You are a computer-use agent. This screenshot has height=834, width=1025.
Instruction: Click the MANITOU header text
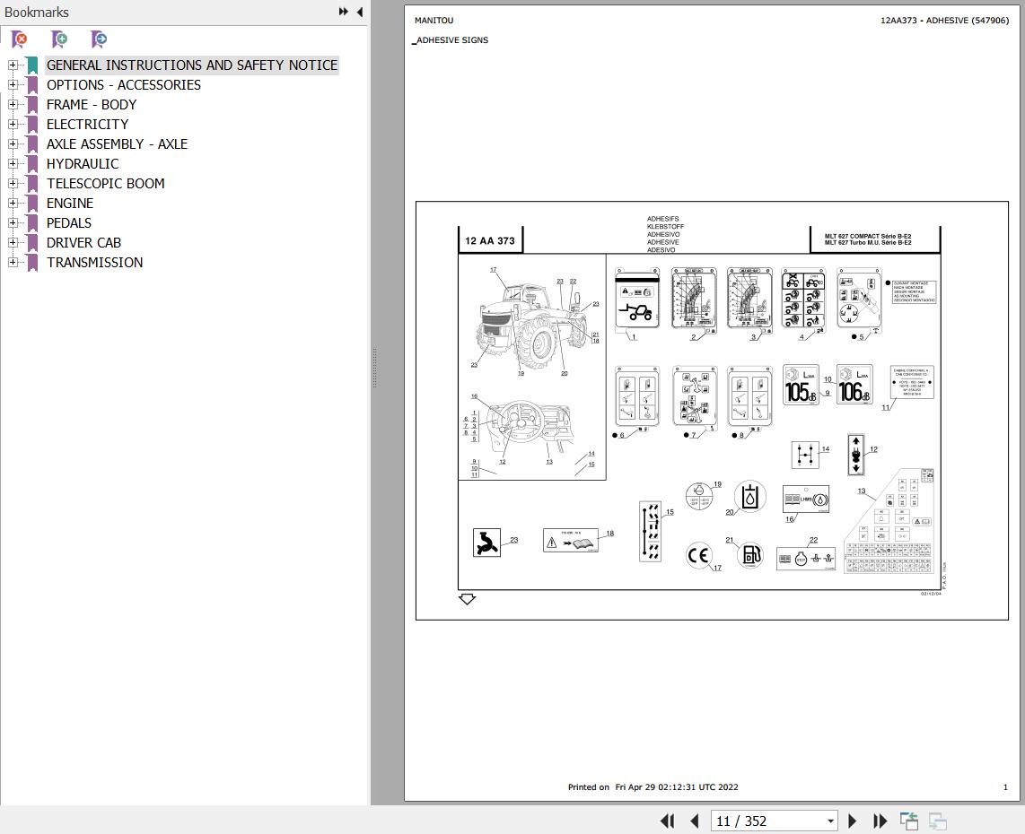click(x=434, y=21)
